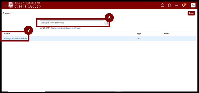199x93 pixels.
Task: Click the Search page heading
Action: (8, 13)
